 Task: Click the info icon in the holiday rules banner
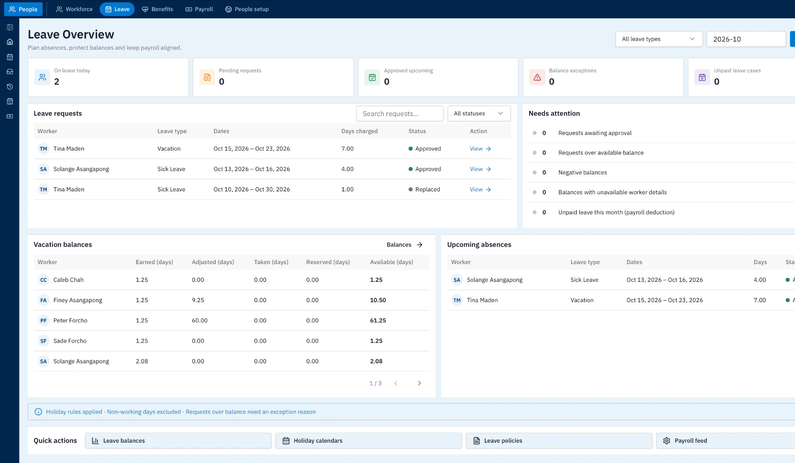click(38, 412)
